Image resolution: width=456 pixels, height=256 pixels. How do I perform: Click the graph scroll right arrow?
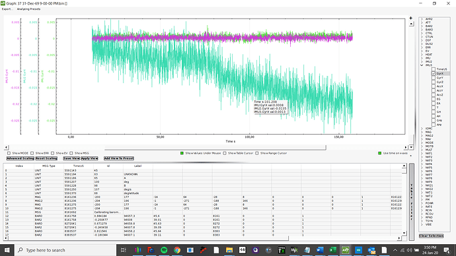[406, 147]
